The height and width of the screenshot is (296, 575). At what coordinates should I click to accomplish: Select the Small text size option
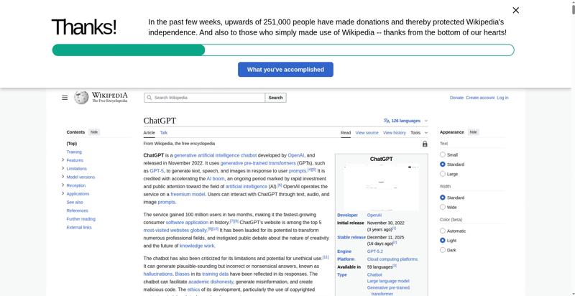click(443, 154)
